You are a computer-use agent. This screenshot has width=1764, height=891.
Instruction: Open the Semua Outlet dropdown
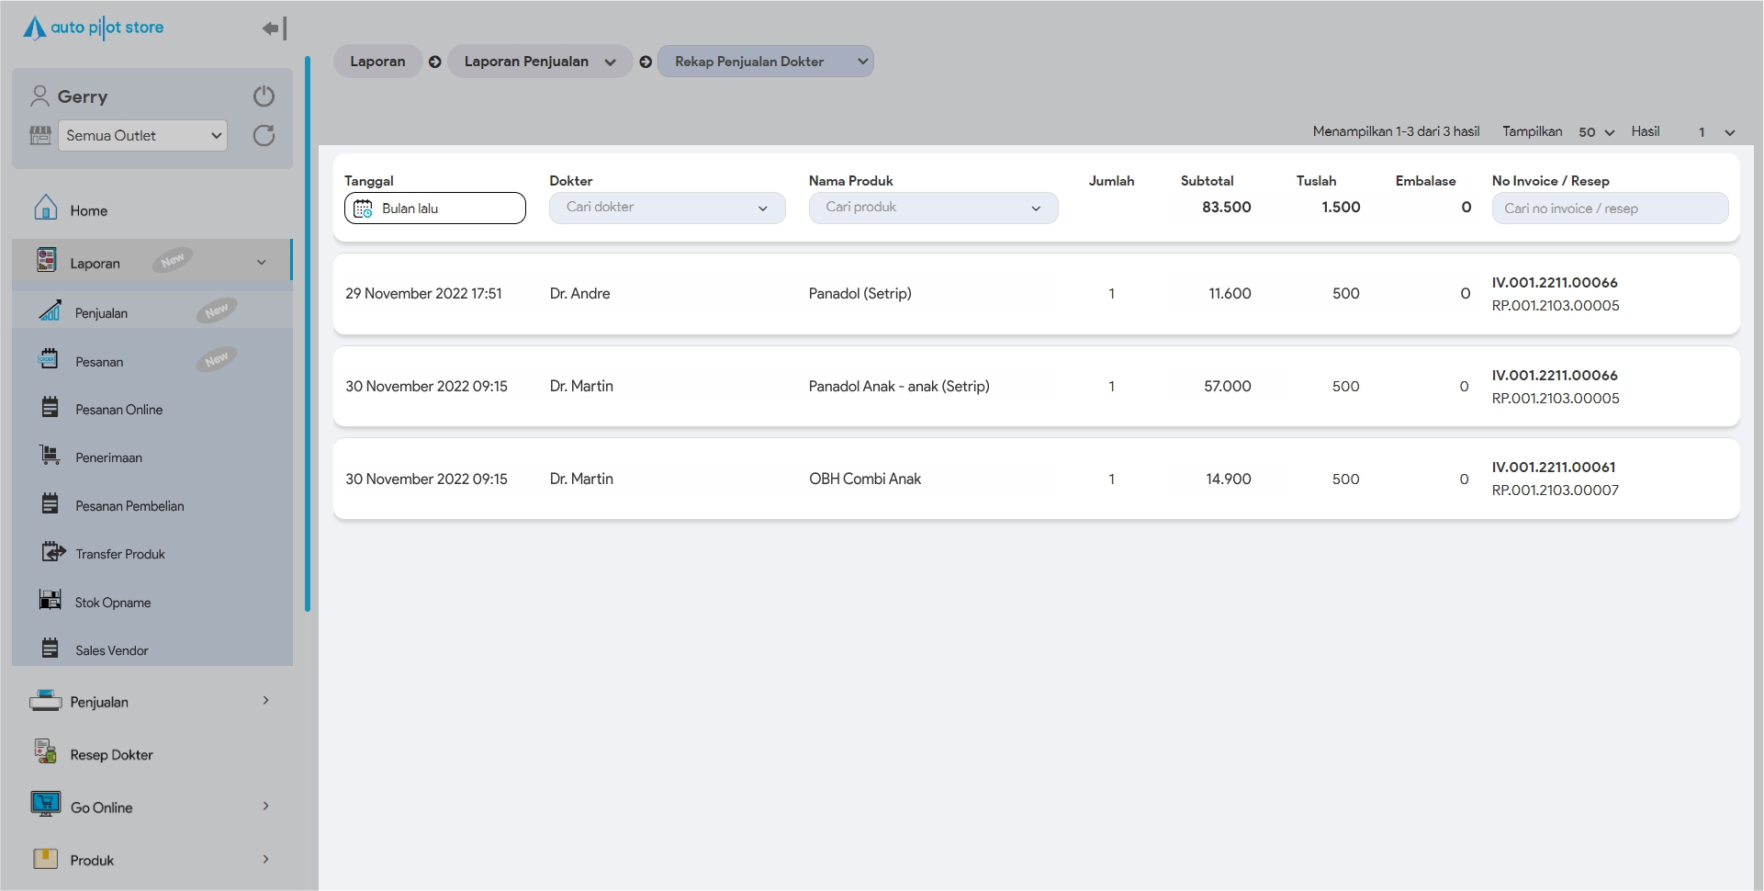coord(142,136)
